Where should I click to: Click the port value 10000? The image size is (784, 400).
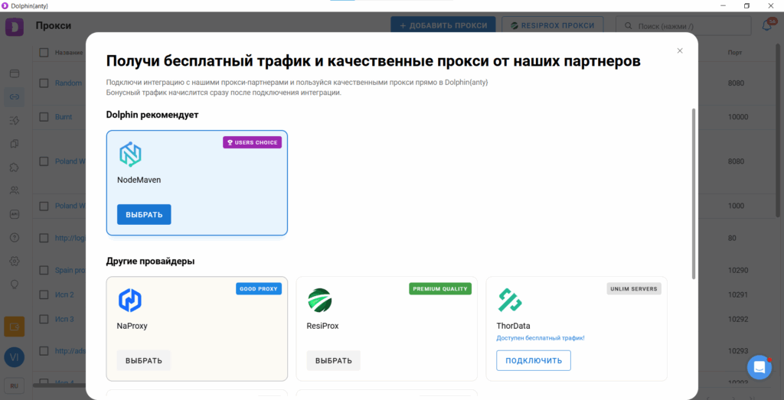pos(738,117)
